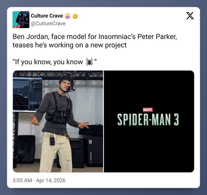Viewport: 207px width, 195px height.
Task: Open the Spider-Man 3 logo image
Action: 149,121
